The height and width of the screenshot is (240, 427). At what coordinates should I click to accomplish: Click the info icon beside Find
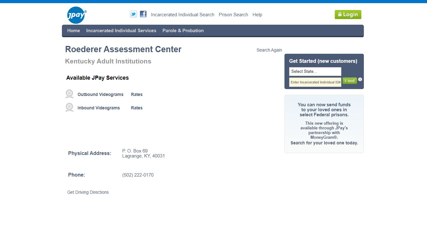point(360,79)
